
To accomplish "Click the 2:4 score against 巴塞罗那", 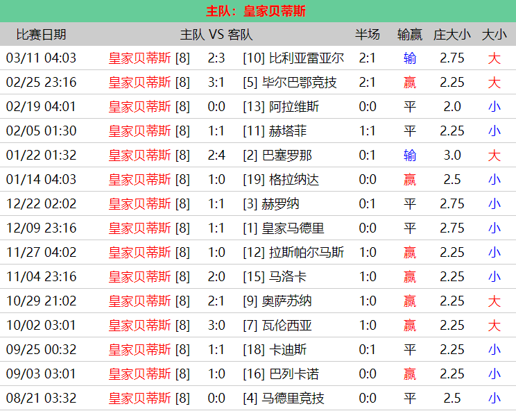I will coord(216,156).
